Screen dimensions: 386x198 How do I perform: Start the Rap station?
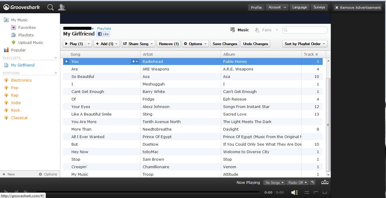tap(14, 95)
